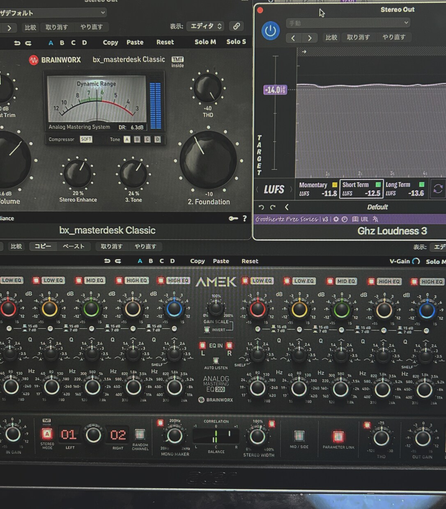The width and height of the screenshot is (446, 509).
Task: Click AMEK Mid/Side button
Action: pos(299,436)
